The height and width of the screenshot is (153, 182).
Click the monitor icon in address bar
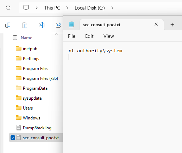click(26, 8)
